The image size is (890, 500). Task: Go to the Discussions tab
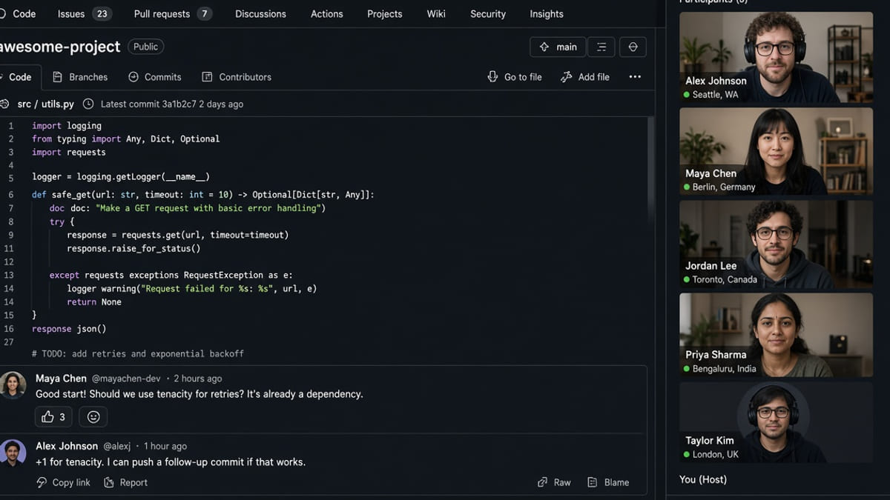click(x=260, y=14)
